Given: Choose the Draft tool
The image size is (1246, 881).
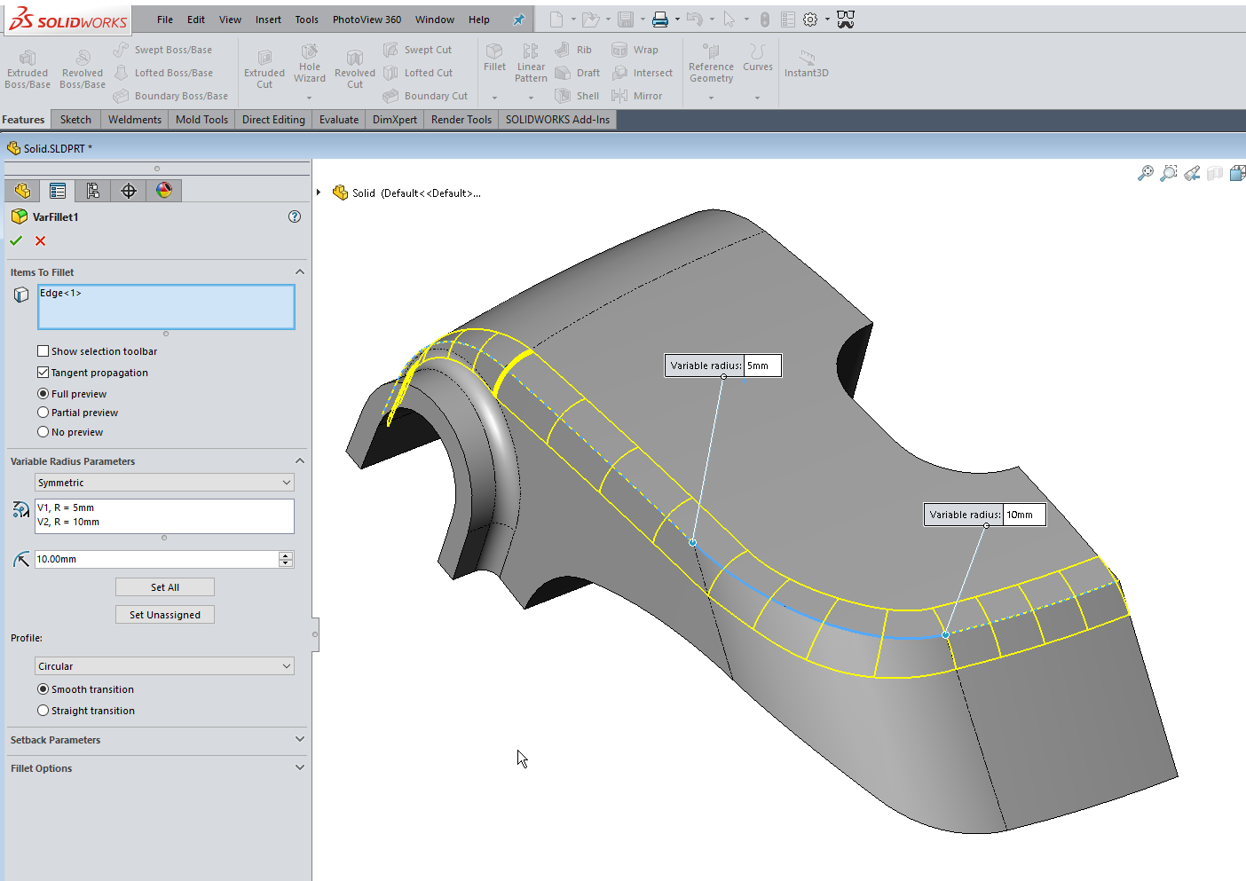Looking at the screenshot, I should [577, 73].
